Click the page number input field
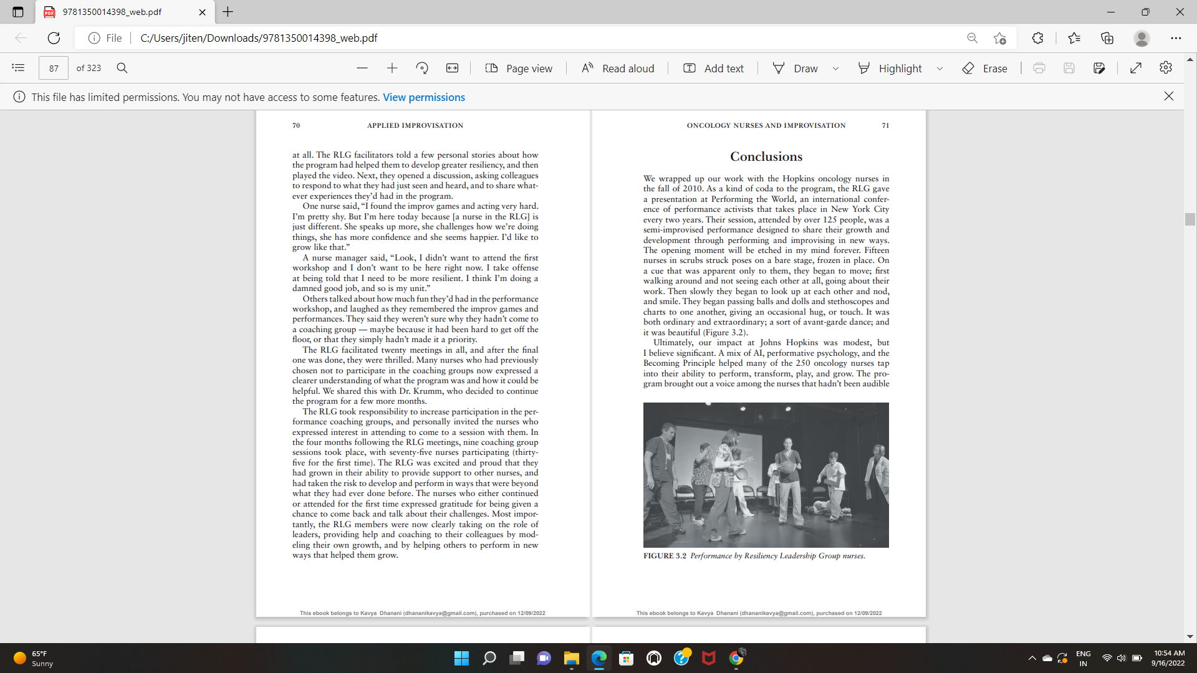 (x=54, y=68)
